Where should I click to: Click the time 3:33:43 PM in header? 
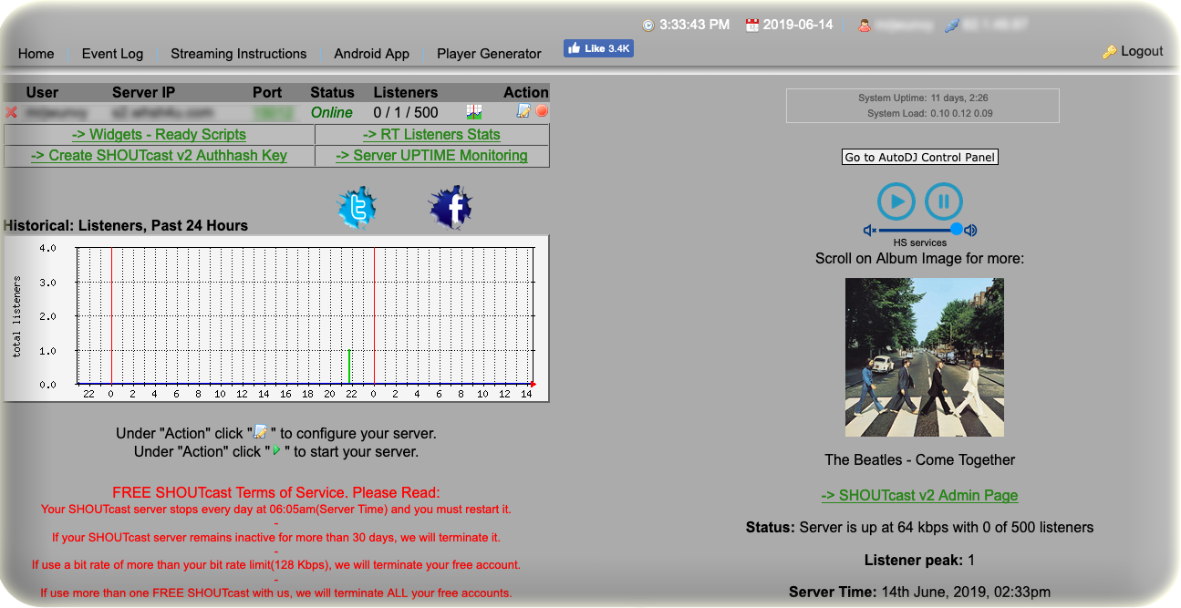click(694, 25)
